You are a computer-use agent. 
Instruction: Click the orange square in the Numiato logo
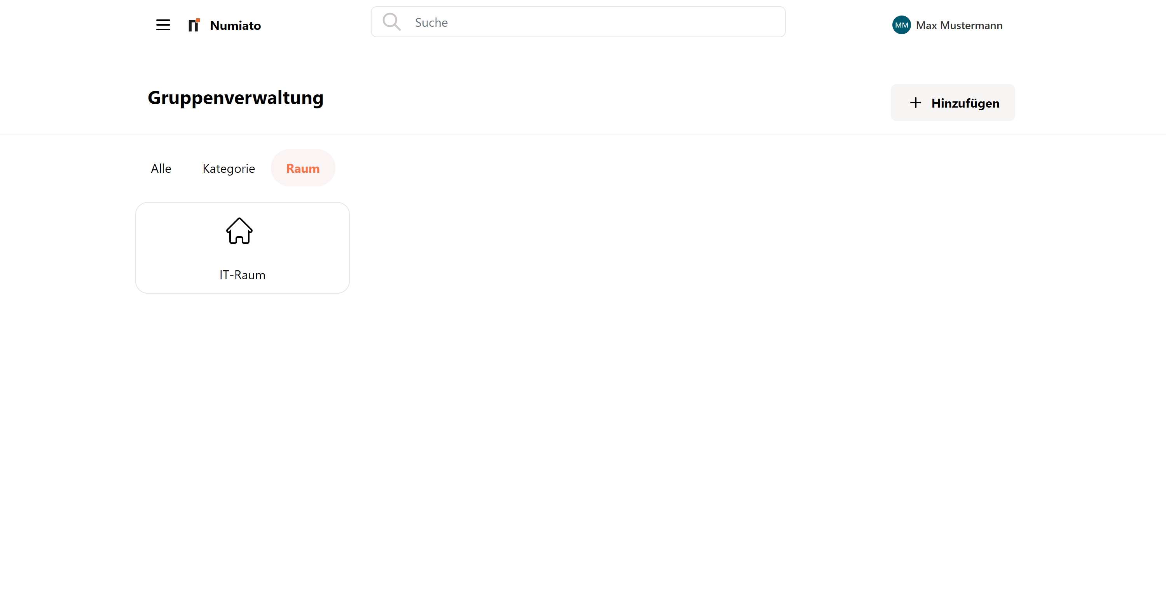pyautogui.click(x=198, y=20)
